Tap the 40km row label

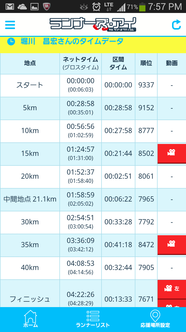30,268
